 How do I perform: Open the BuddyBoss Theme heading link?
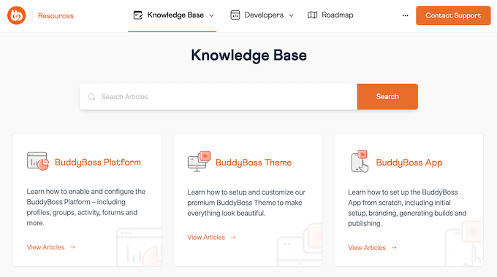click(254, 163)
